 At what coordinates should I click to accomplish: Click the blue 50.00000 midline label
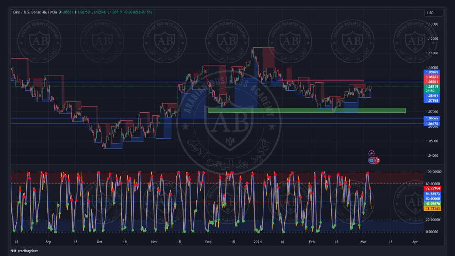[432, 199]
